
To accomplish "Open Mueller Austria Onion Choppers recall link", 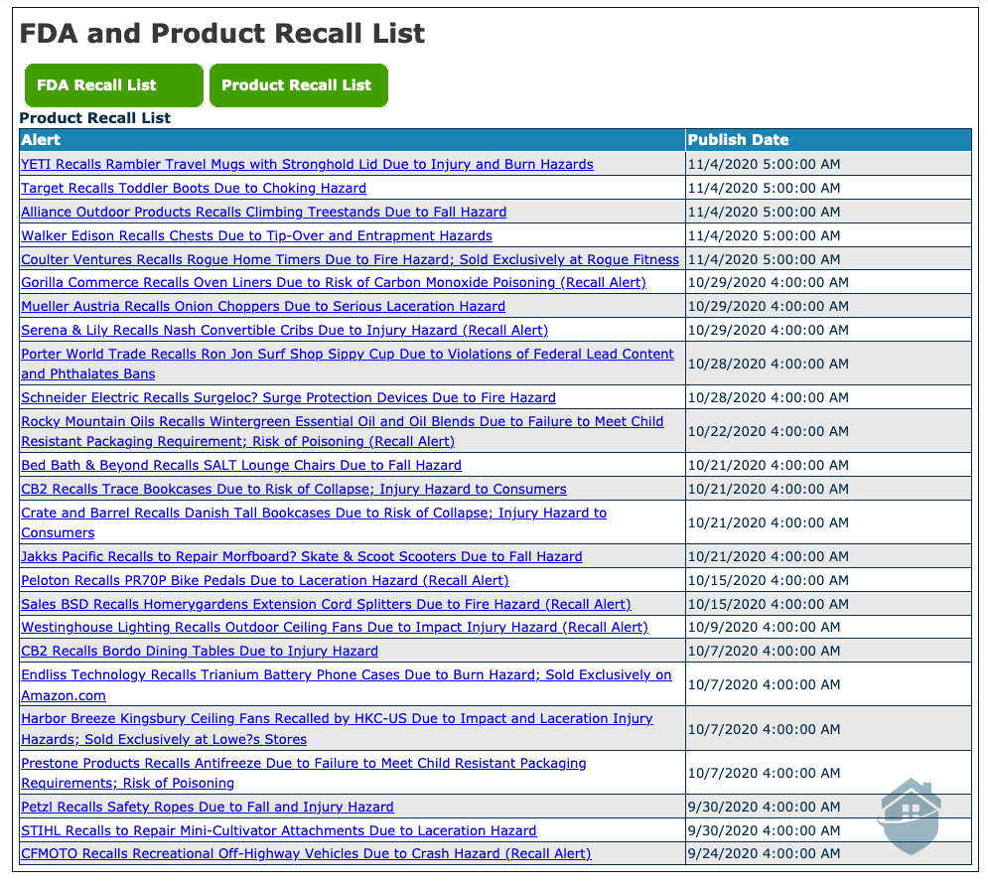I will click(x=263, y=306).
